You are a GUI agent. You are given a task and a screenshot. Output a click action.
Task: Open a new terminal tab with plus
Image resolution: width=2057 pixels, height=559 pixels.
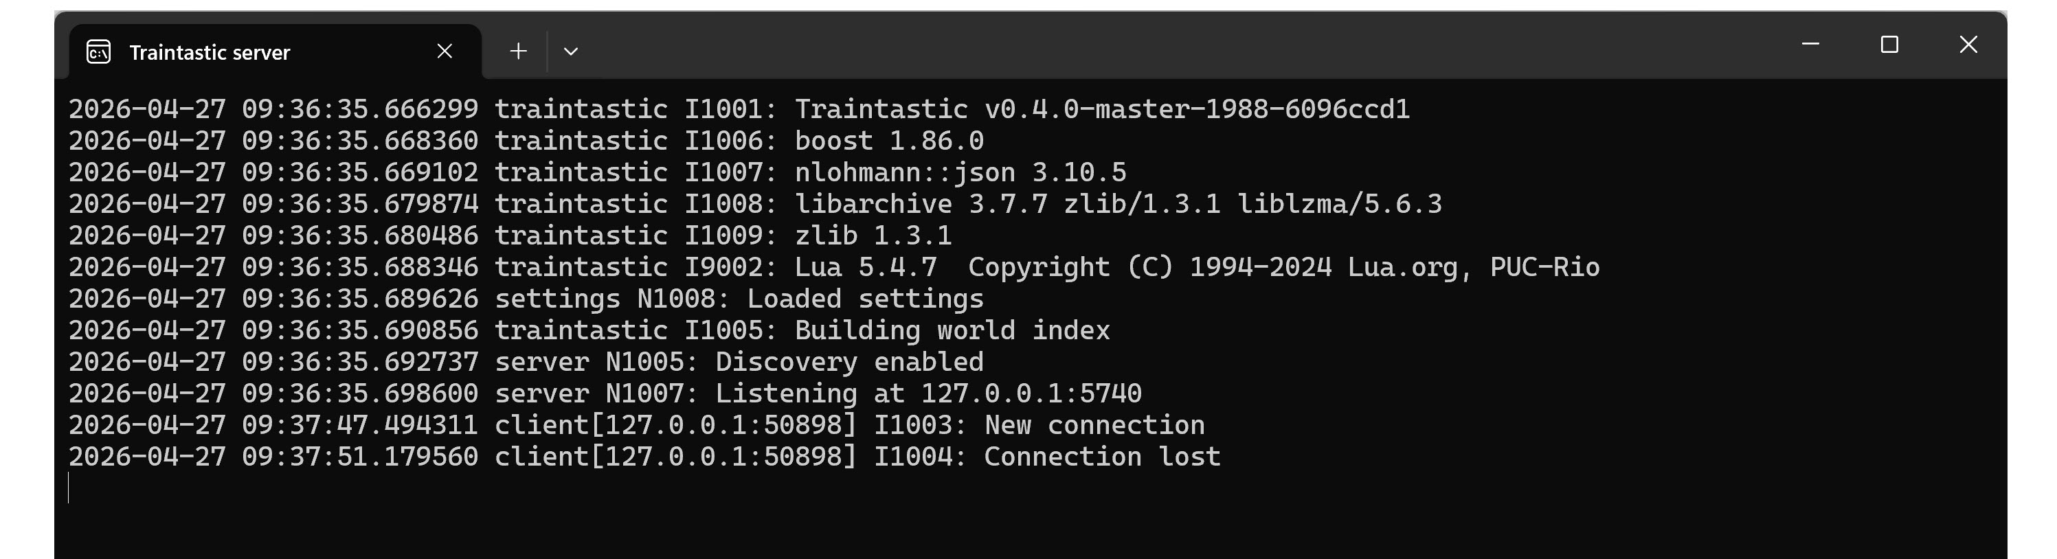tap(518, 51)
